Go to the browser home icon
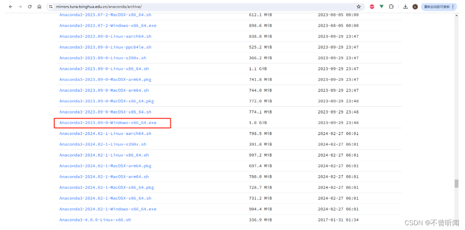This screenshot has height=230, width=465. coord(39,6)
